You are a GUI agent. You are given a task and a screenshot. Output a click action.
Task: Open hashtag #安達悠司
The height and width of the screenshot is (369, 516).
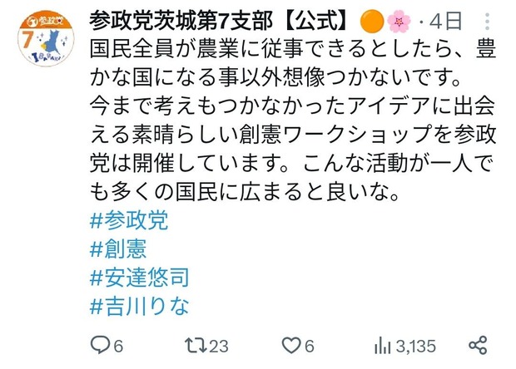(x=140, y=278)
